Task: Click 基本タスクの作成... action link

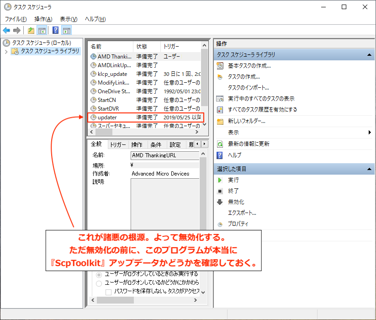Action: (249, 66)
